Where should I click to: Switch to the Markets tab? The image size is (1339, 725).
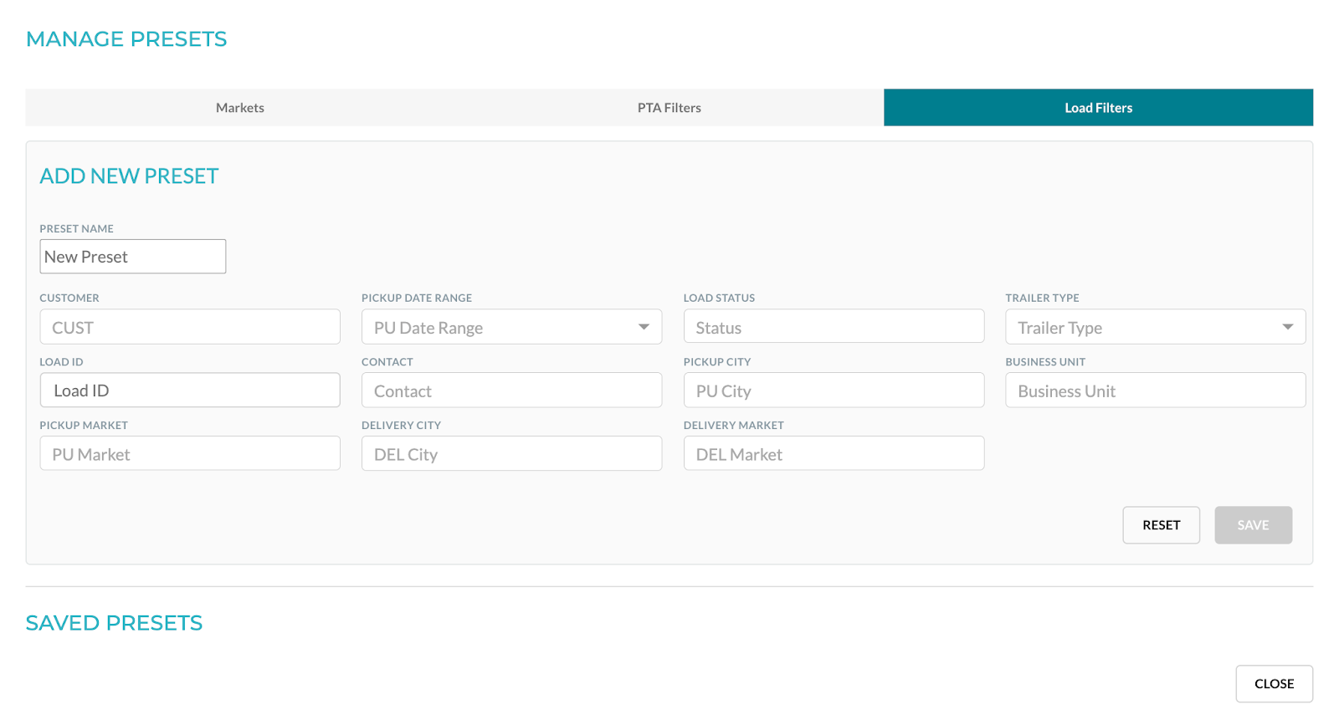[x=240, y=108]
